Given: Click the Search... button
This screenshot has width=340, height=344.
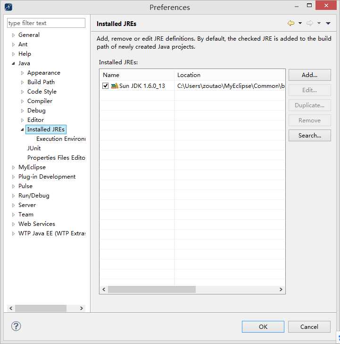Looking at the screenshot, I should coord(309,136).
